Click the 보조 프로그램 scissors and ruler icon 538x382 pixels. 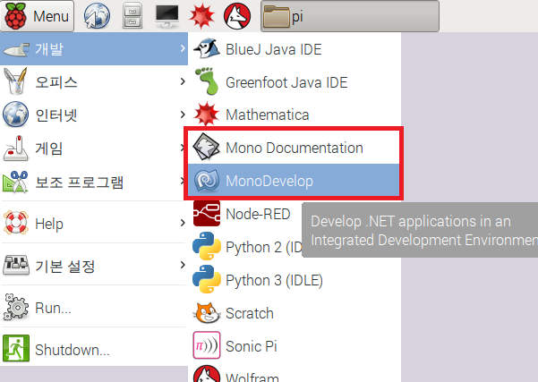[x=16, y=182]
